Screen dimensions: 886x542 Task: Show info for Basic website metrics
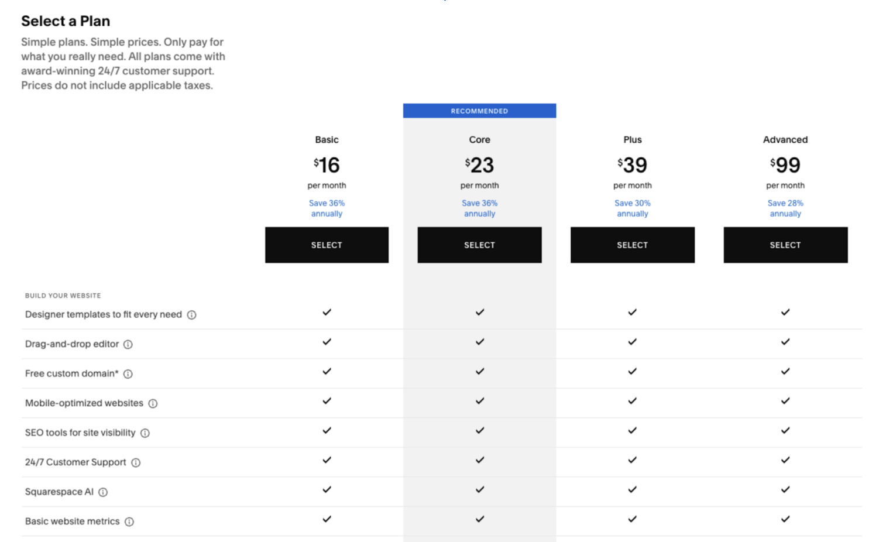[x=129, y=522]
